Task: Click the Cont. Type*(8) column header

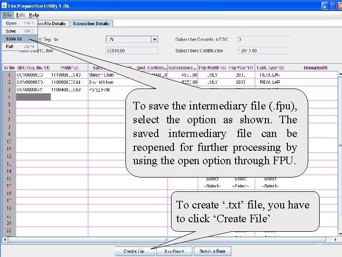Action: [x=270, y=68]
